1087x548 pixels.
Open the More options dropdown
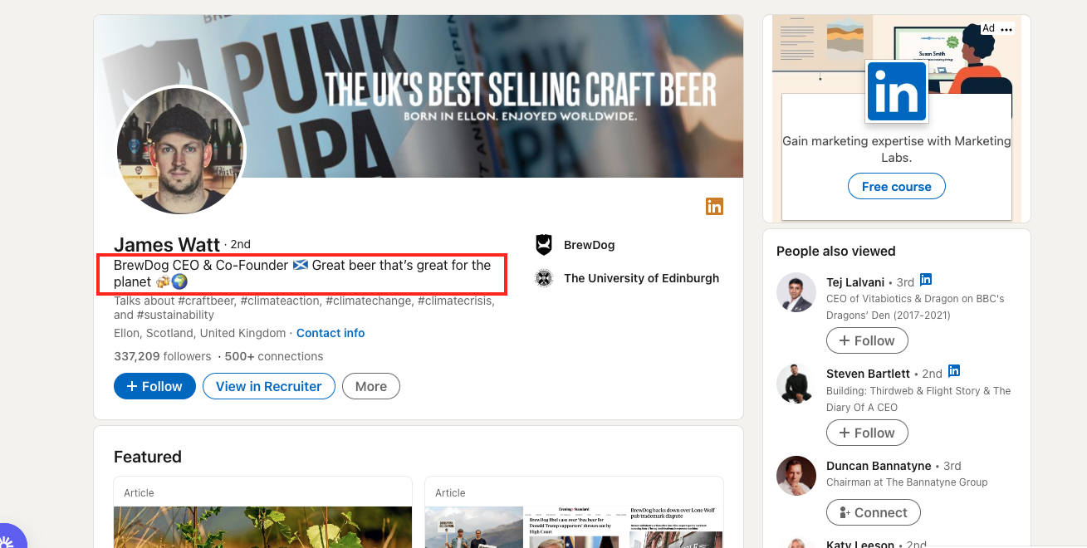click(370, 386)
